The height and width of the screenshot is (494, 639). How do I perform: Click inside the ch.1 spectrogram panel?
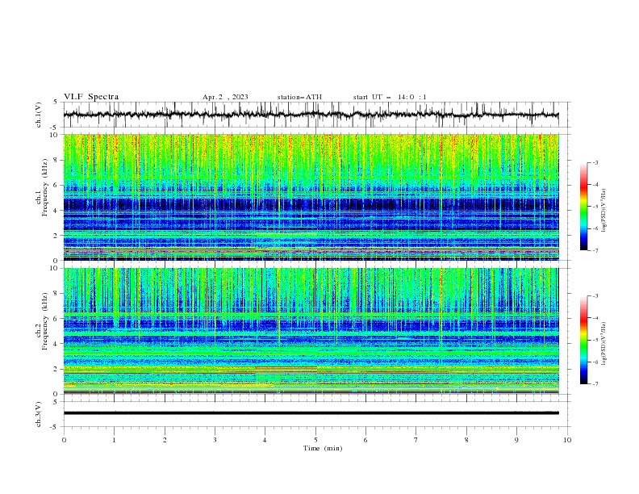(311, 197)
